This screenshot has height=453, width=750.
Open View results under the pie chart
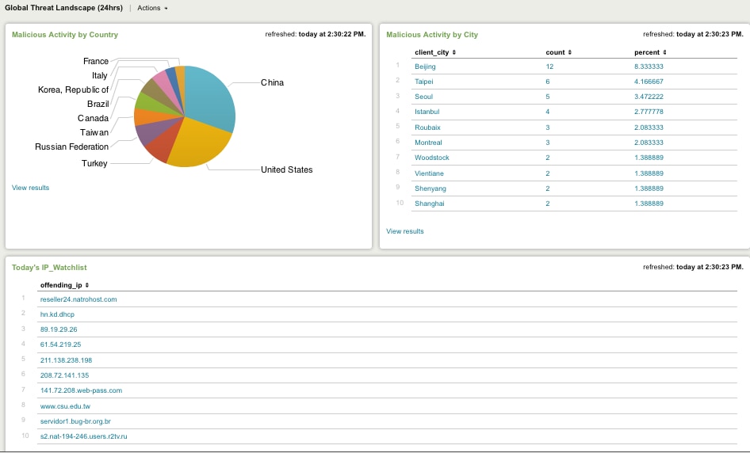(x=30, y=188)
